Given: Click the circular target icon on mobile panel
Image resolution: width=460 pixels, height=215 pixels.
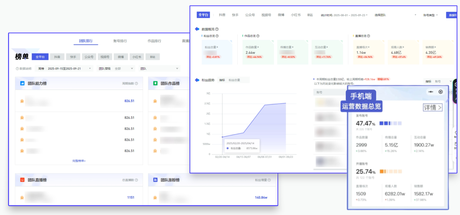Looking at the screenshot, I should (440, 92).
